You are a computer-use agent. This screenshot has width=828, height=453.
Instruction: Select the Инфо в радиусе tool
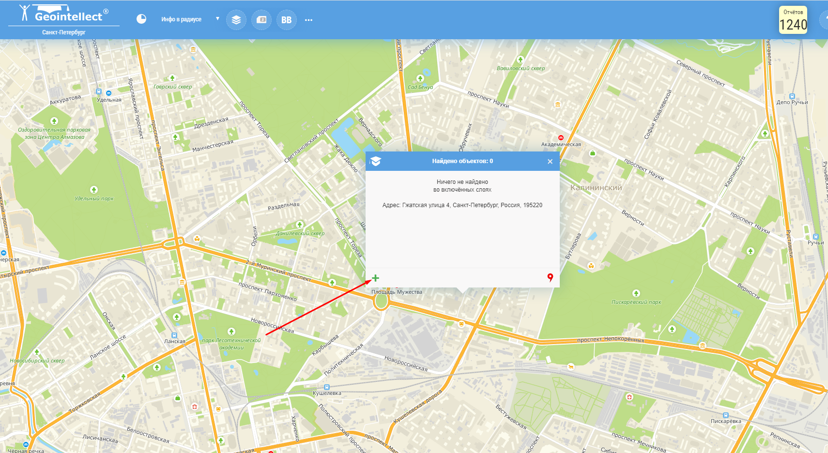click(181, 19)
